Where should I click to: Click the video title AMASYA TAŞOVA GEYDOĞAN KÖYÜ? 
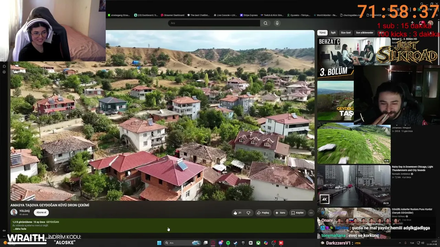click(50, 205)
